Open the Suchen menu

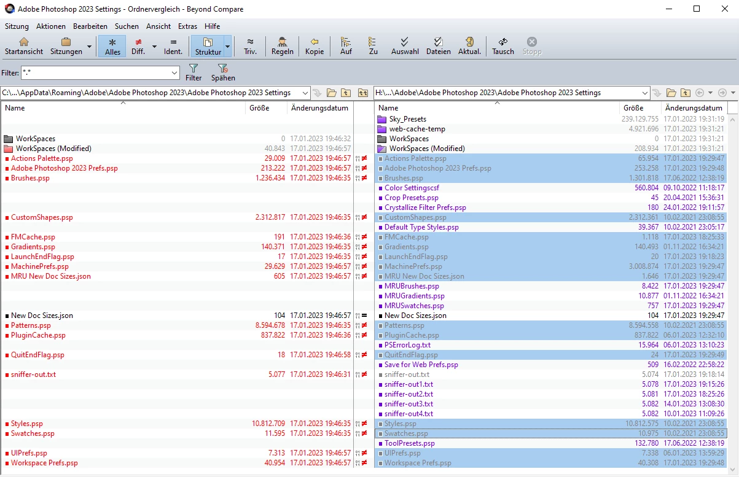[x=127, y=26]
